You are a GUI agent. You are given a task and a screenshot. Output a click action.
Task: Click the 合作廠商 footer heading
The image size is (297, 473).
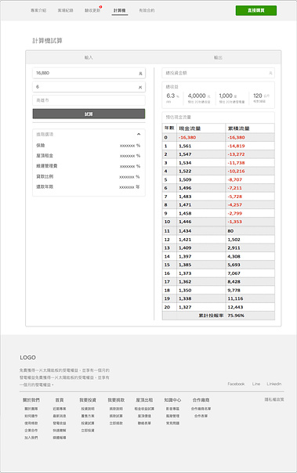[x=201, y=400]
